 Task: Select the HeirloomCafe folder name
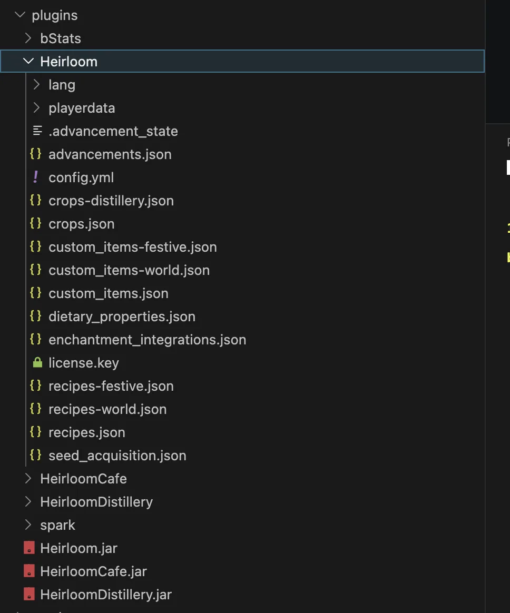(x=84, y=479)
